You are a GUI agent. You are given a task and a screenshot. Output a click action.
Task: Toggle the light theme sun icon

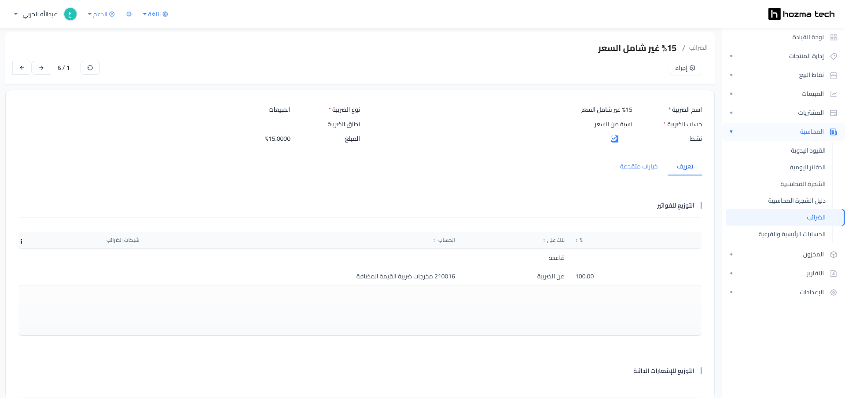click(129, 14)
